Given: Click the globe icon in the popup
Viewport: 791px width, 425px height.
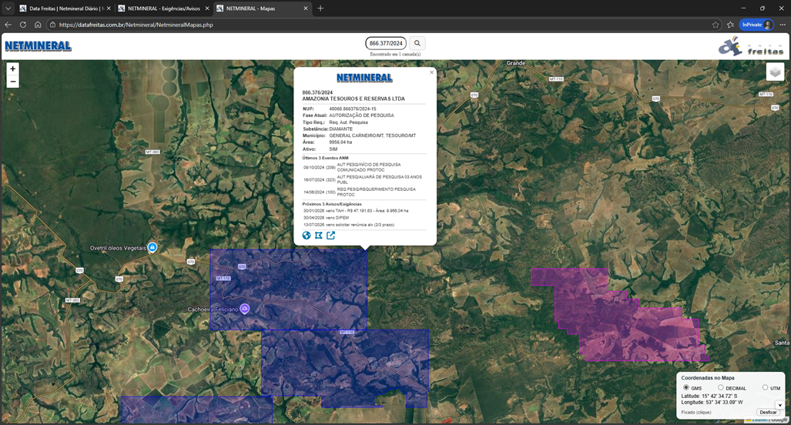Looking at the screenshot, I should 307,236.
